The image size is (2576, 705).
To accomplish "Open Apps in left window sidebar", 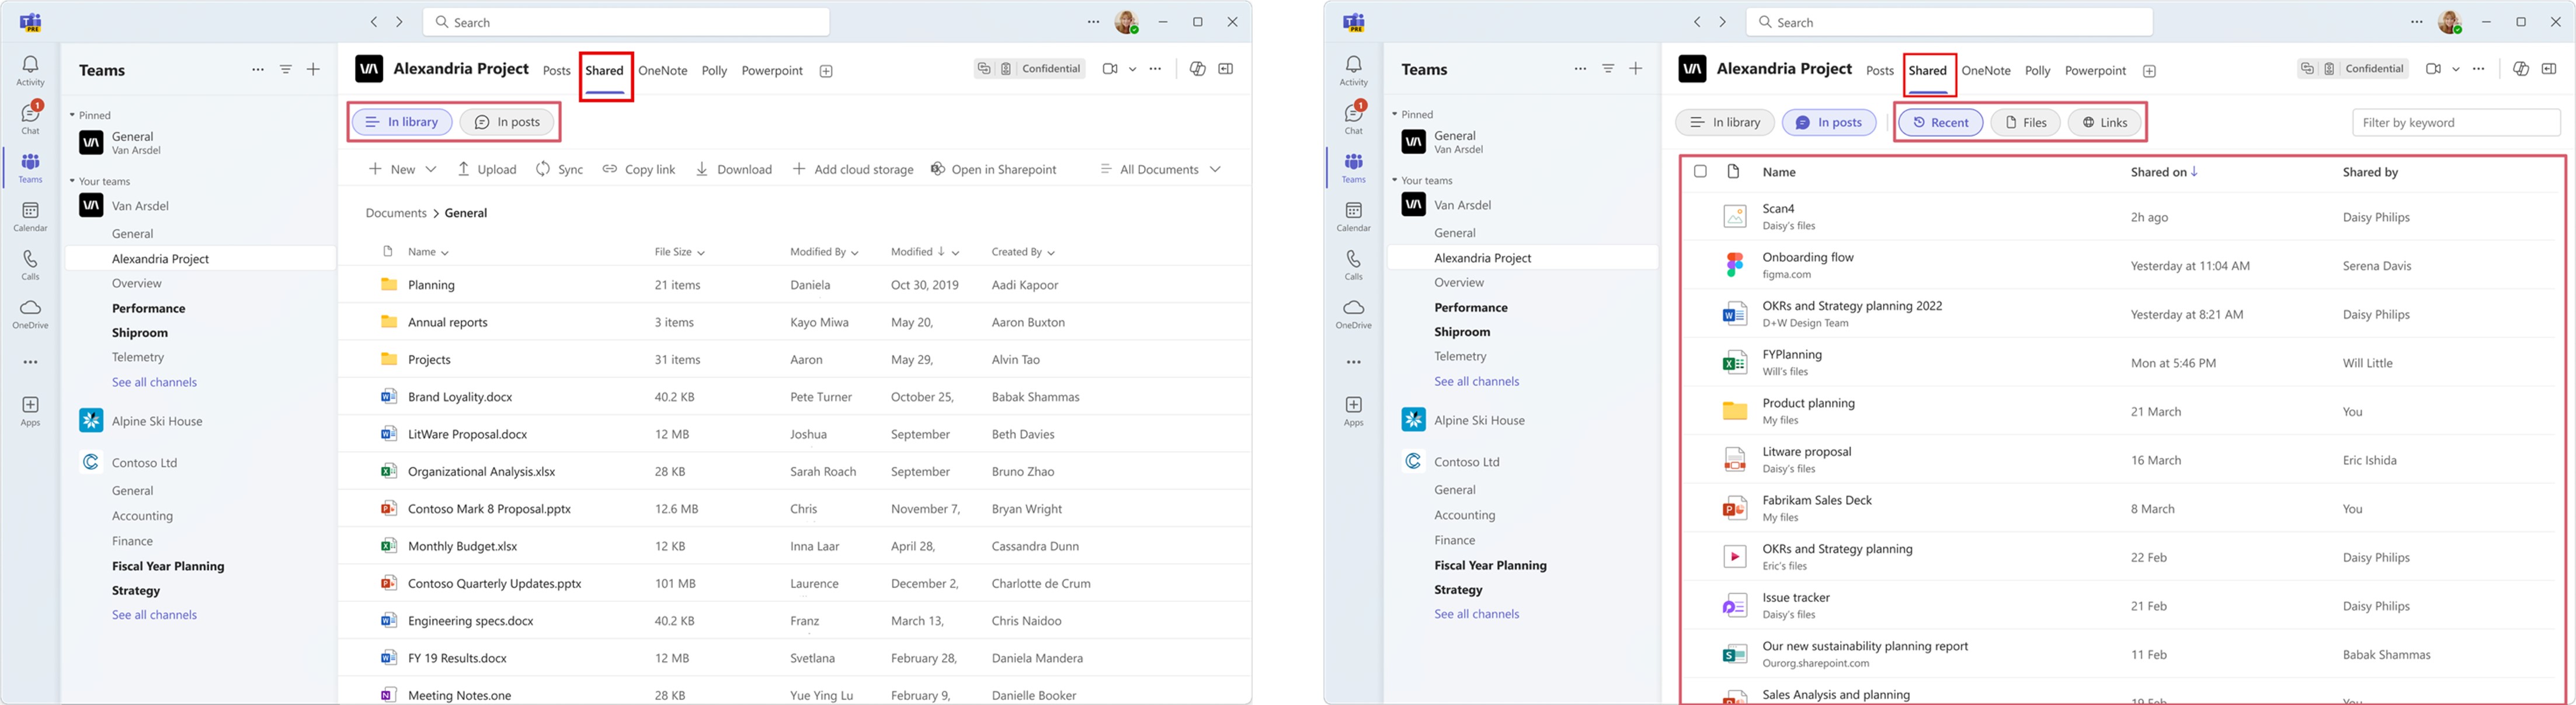I will tap(30, 410).
